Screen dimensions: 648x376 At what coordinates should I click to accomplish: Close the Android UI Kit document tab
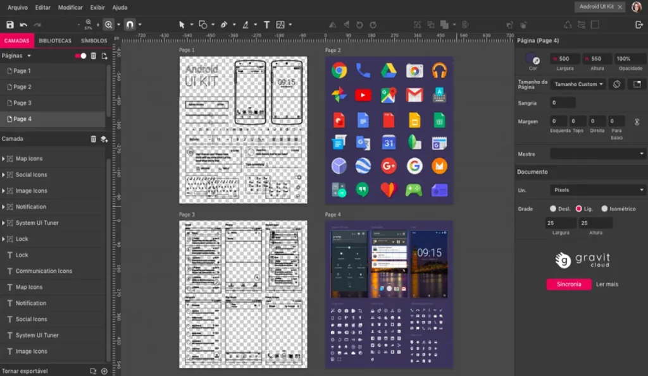620,7
